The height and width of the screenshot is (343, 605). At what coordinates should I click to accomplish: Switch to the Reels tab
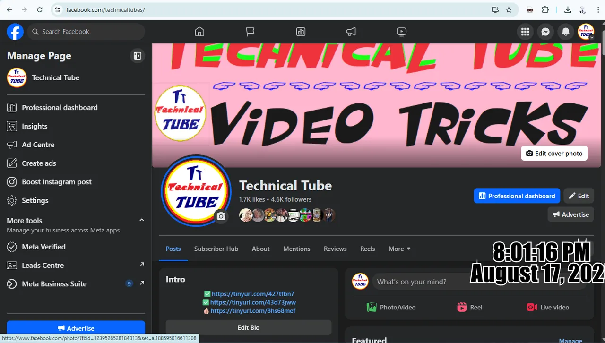(367, 249)
